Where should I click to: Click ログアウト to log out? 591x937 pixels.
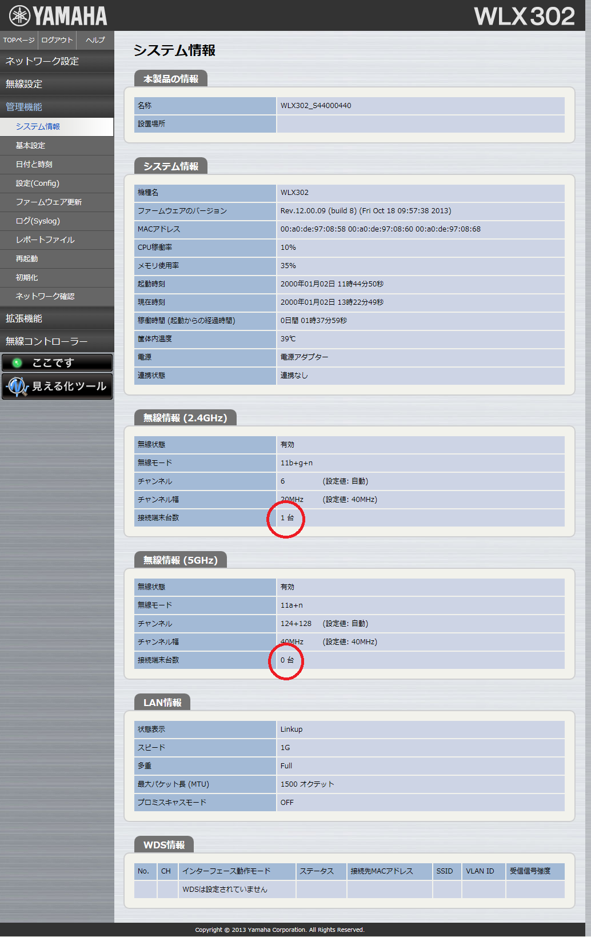click(57, 40)
